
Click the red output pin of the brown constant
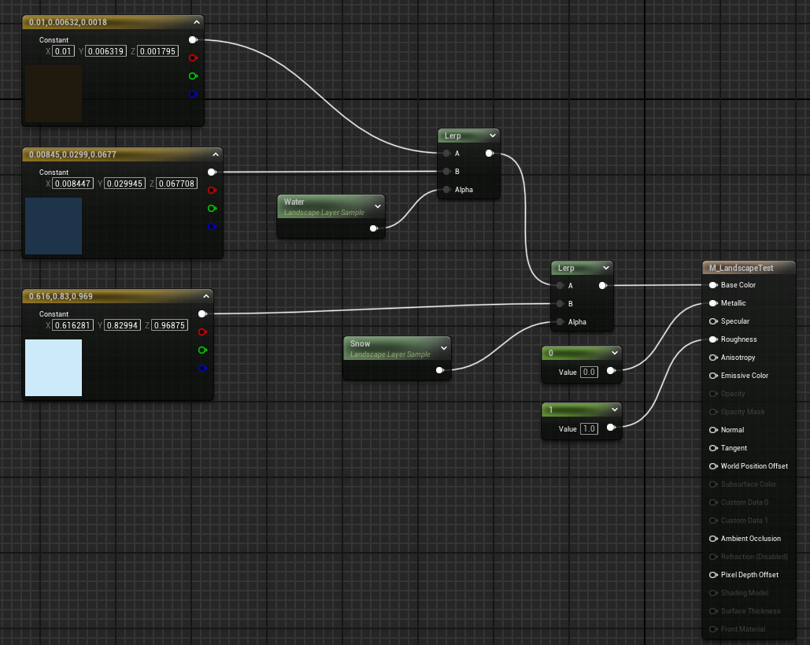pos(193,57)
